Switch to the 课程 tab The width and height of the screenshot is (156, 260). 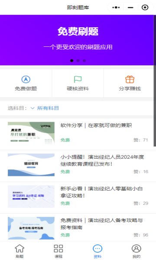point(58,251)
